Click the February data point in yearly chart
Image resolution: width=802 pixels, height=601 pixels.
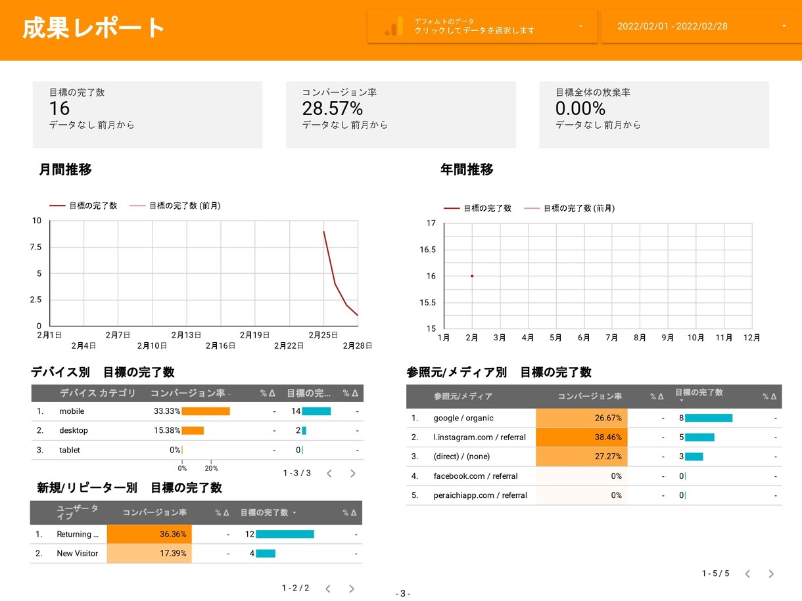click(472, 276)
